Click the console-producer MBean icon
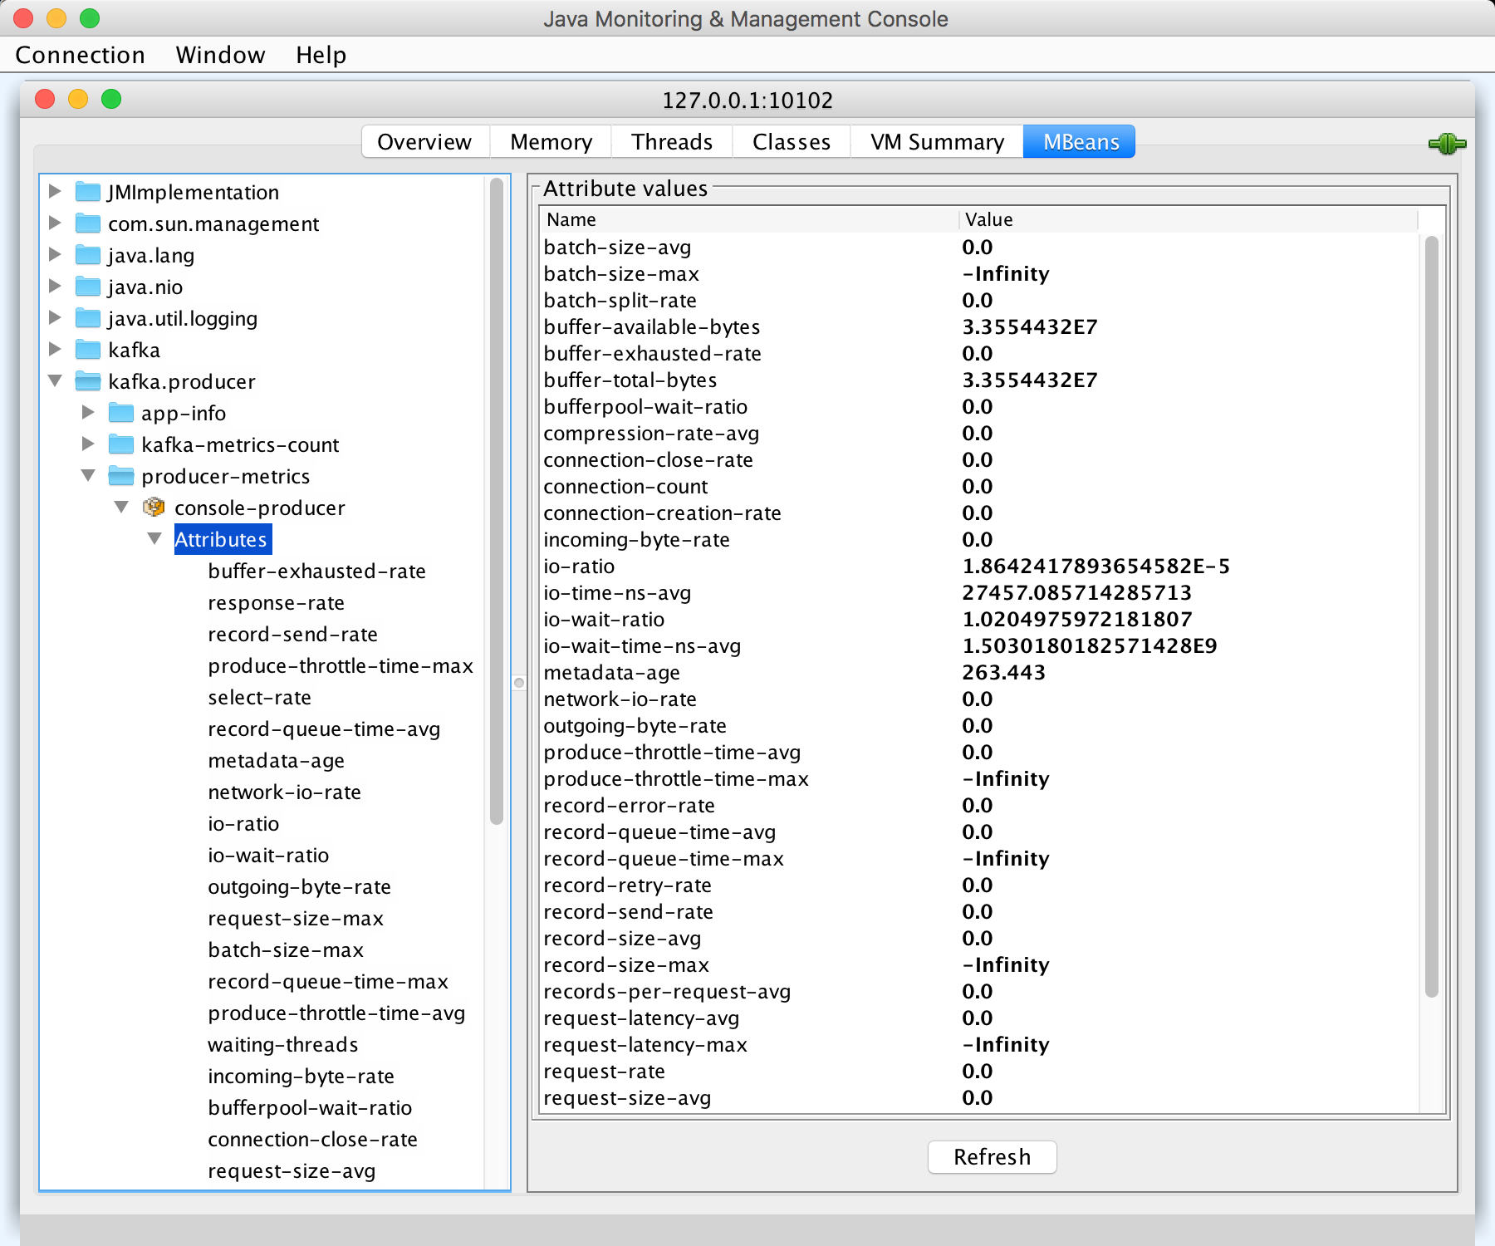Image resolution: width=1495 pixels, height=1246 pixels. coord(154,508)
